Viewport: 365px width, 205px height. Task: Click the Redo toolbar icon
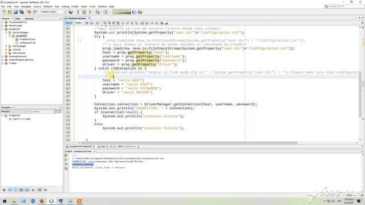pyautogui.click(x=35, y=12)
